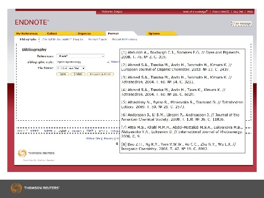Go to the Options tab
This screenshot has height=198, width=264.
pos(154,33)
